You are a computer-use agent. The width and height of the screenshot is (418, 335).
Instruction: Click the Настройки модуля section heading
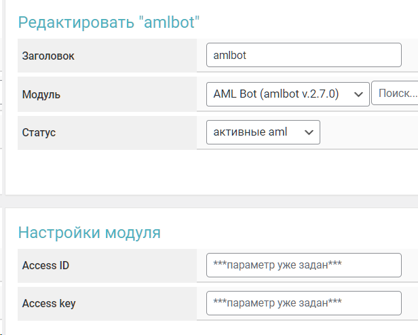pos(89,233)
